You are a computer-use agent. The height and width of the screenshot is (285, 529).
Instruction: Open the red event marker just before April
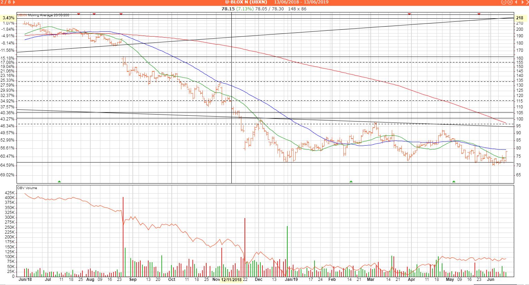[409, 14]
